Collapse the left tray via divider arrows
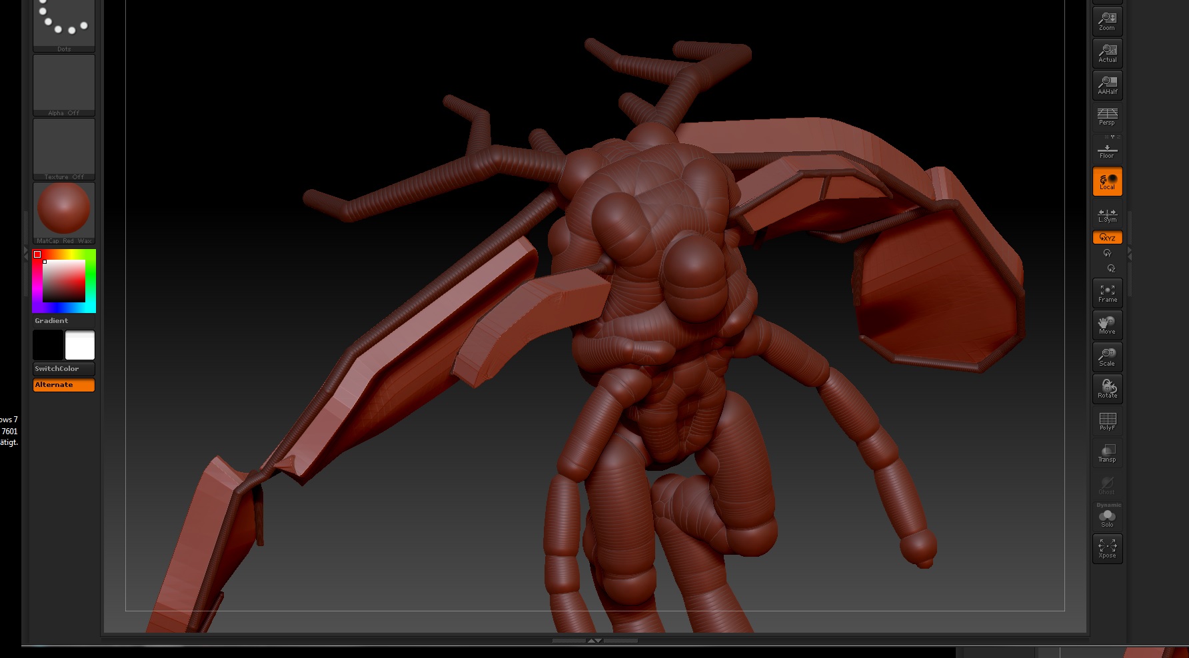Image resolution: width=1189 pixels, height=658 pixels. [27, 254]
